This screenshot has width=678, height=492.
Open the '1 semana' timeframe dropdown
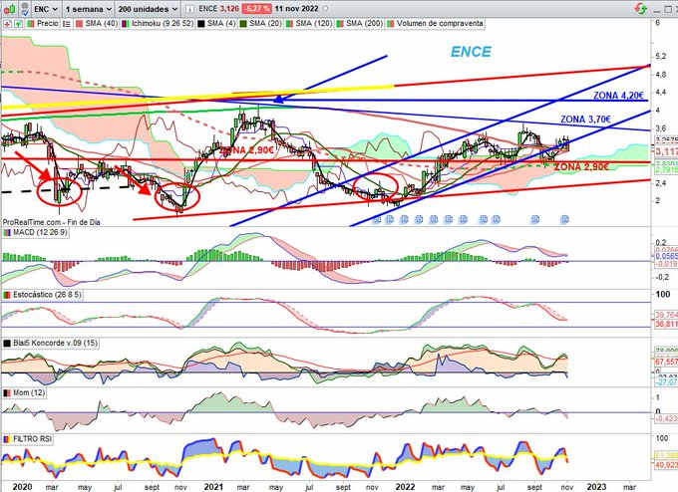(x=88, y=9)
